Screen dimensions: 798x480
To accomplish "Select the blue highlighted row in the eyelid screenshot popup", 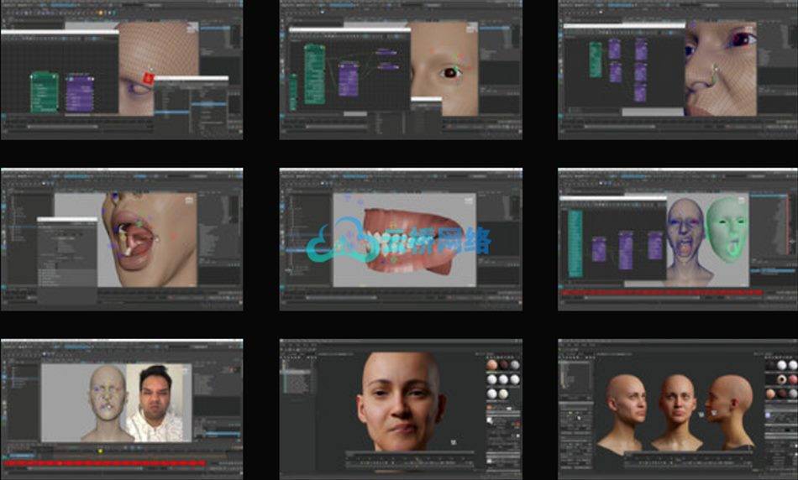I will 208,104.
